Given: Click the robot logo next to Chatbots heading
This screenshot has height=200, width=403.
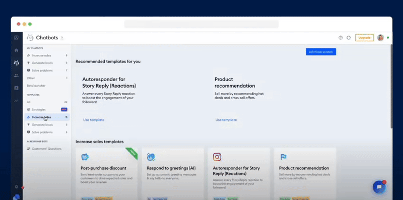Looking at the screenshot, I should tap(30, 38).
